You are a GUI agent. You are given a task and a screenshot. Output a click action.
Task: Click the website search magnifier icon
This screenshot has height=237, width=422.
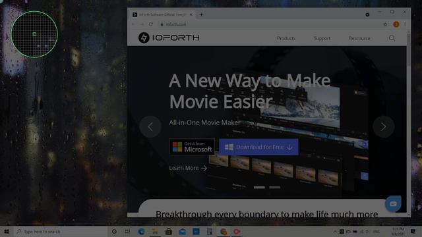click(392, 38)
